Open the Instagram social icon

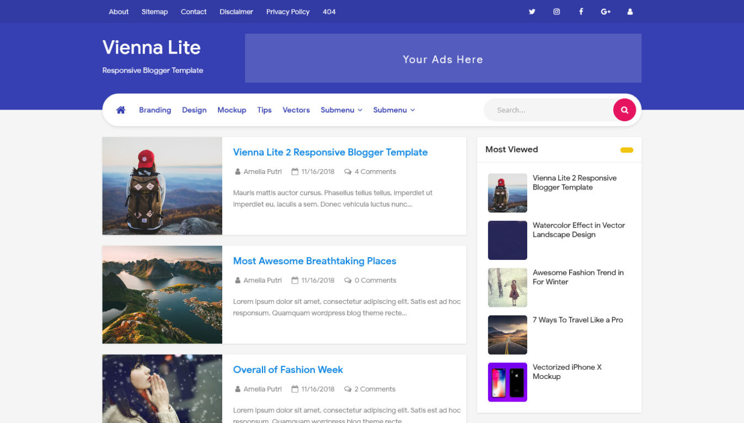click(556, 12)
